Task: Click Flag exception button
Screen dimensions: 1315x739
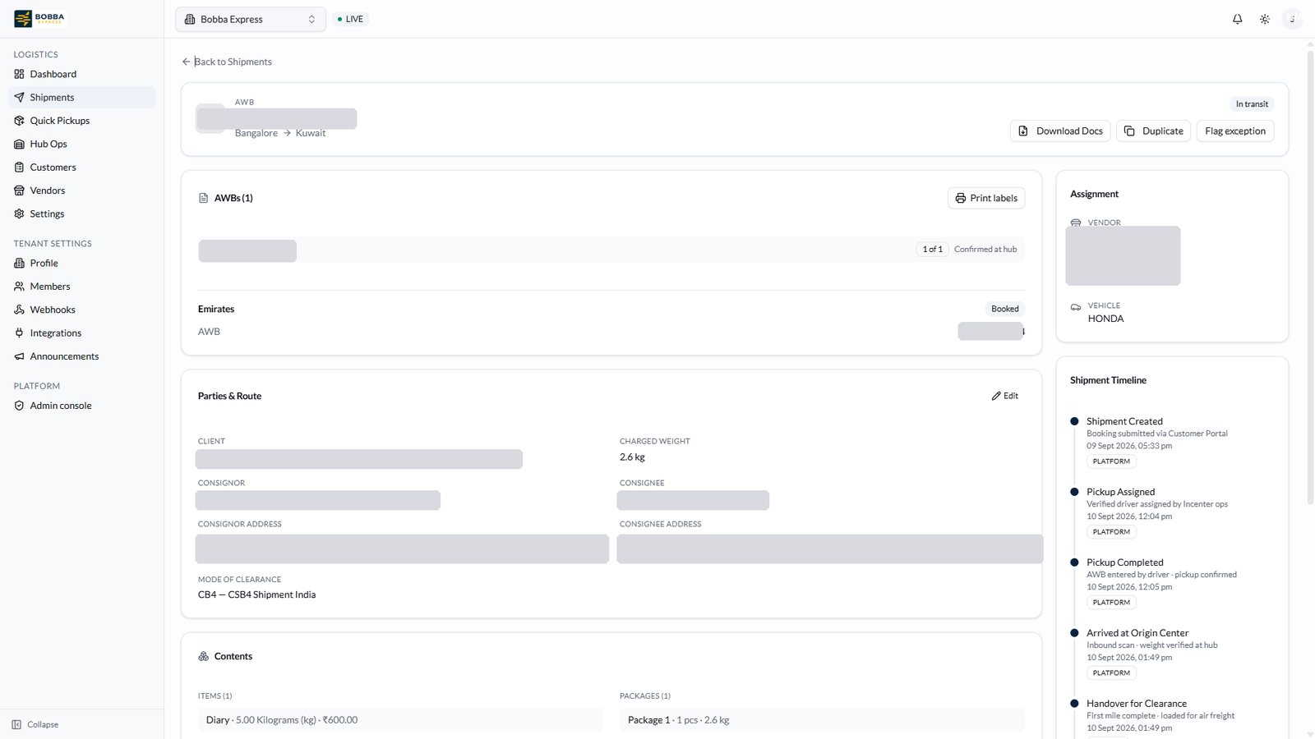Action: click(x=1235, y=131)
